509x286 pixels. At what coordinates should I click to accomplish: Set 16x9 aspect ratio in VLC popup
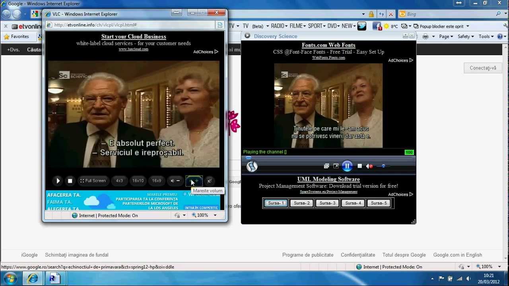pyautogui.click(x=157, y=181)
